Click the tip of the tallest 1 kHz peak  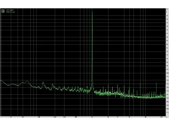coord(92,9)
